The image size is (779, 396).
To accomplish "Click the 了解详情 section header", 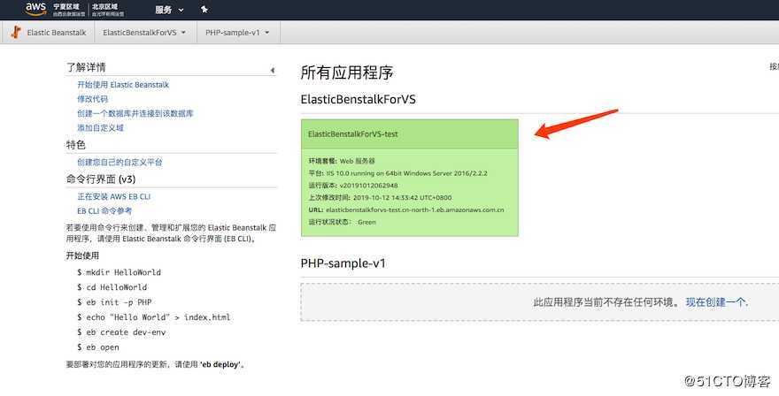I will pyautogui.click(x=86, y=67).
